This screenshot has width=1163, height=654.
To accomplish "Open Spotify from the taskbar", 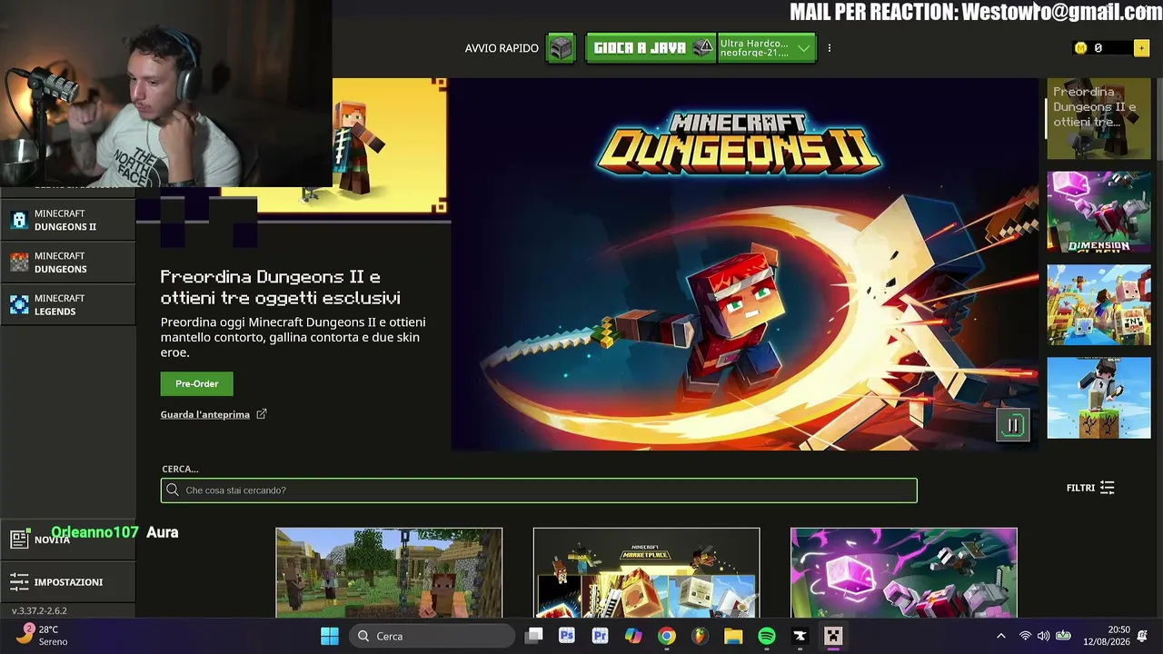I will tap(767, 636).
